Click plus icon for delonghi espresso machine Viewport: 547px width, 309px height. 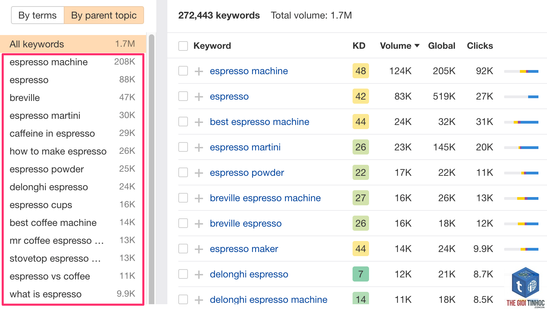[x=199, y=300]
